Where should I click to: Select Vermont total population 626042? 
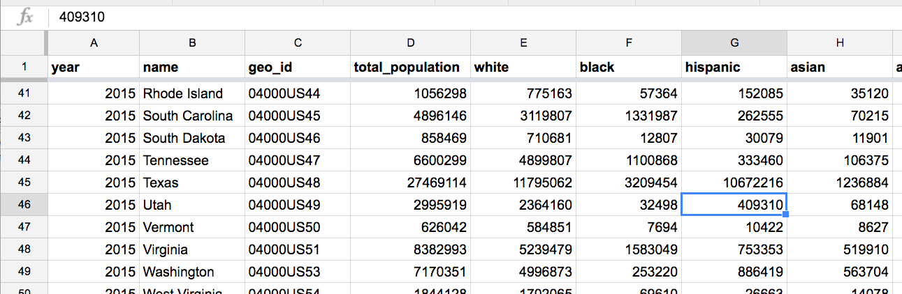411,227
